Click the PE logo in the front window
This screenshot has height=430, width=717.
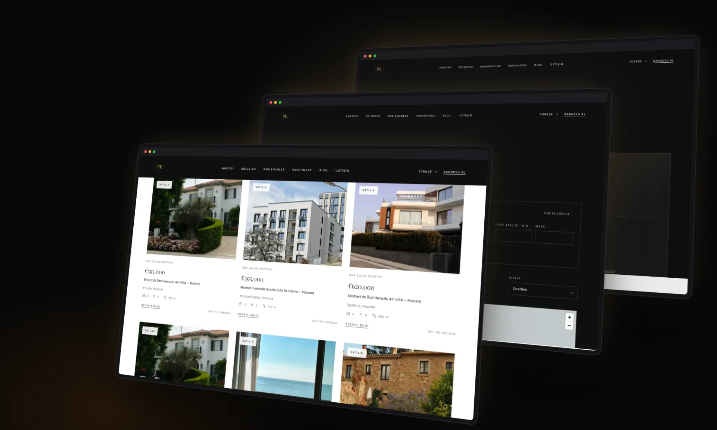pos(160,166)
